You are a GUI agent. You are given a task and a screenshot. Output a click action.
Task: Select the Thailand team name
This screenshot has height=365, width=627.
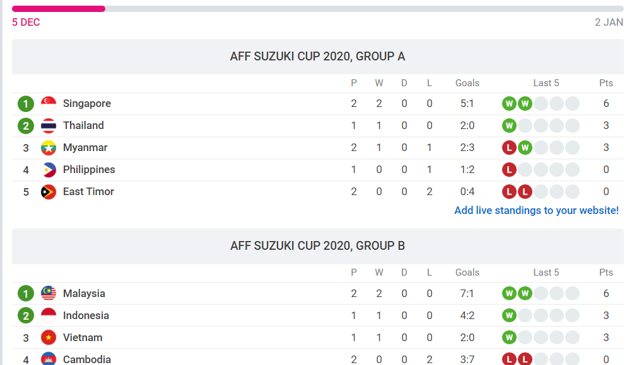[83, 126]
